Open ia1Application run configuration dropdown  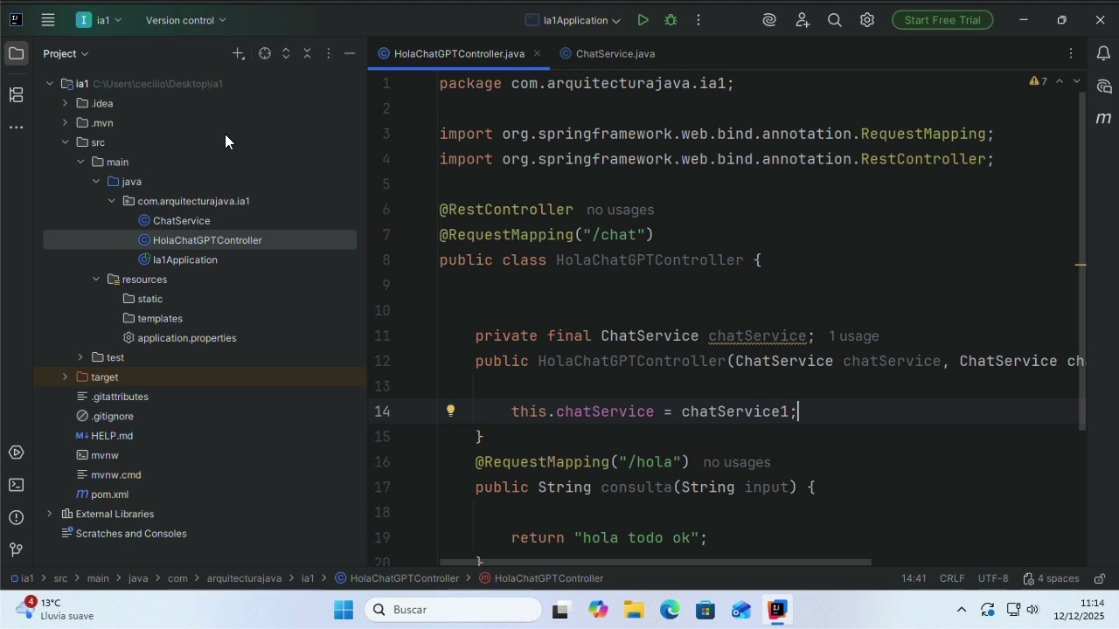pos(573,20)
